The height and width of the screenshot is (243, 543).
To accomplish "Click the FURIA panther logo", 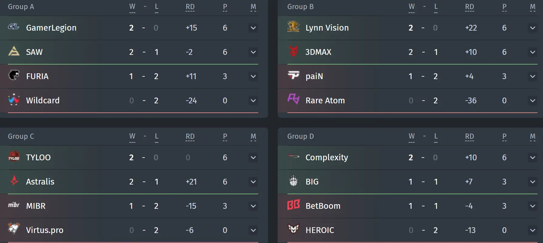I will coord(14,75).
